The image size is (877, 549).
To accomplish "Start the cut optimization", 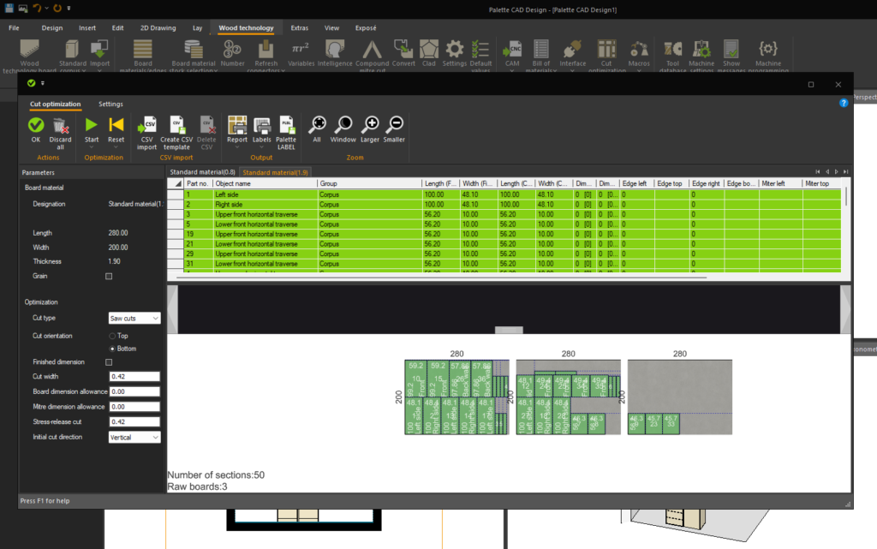I will (92, 126).
